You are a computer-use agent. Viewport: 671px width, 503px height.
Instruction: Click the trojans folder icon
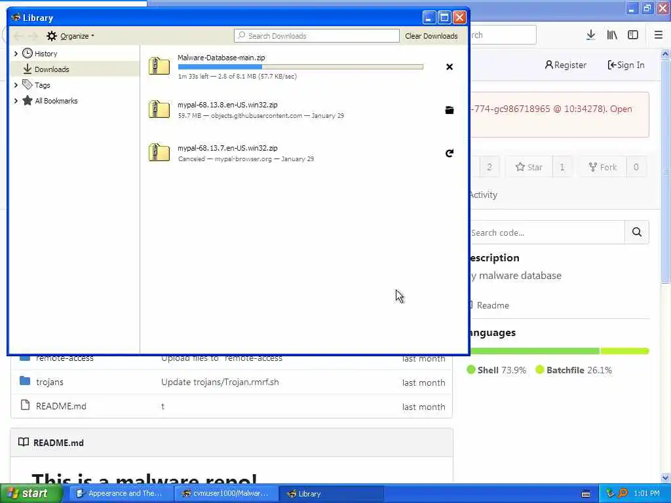[x=25, y=381]
